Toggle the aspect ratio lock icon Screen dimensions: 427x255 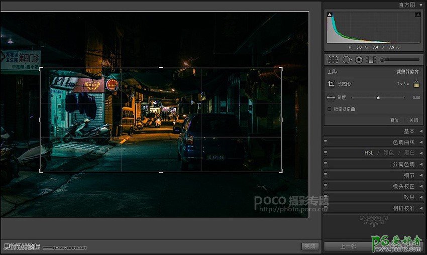[x=416, y=84]
